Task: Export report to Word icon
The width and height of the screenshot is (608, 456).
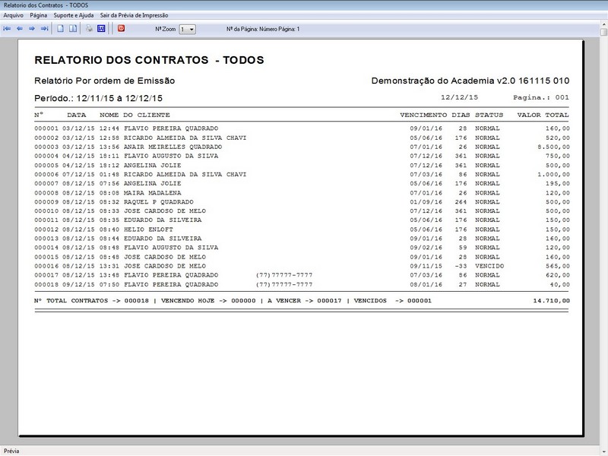Action: pyautogui.click(x=101, y=29)
